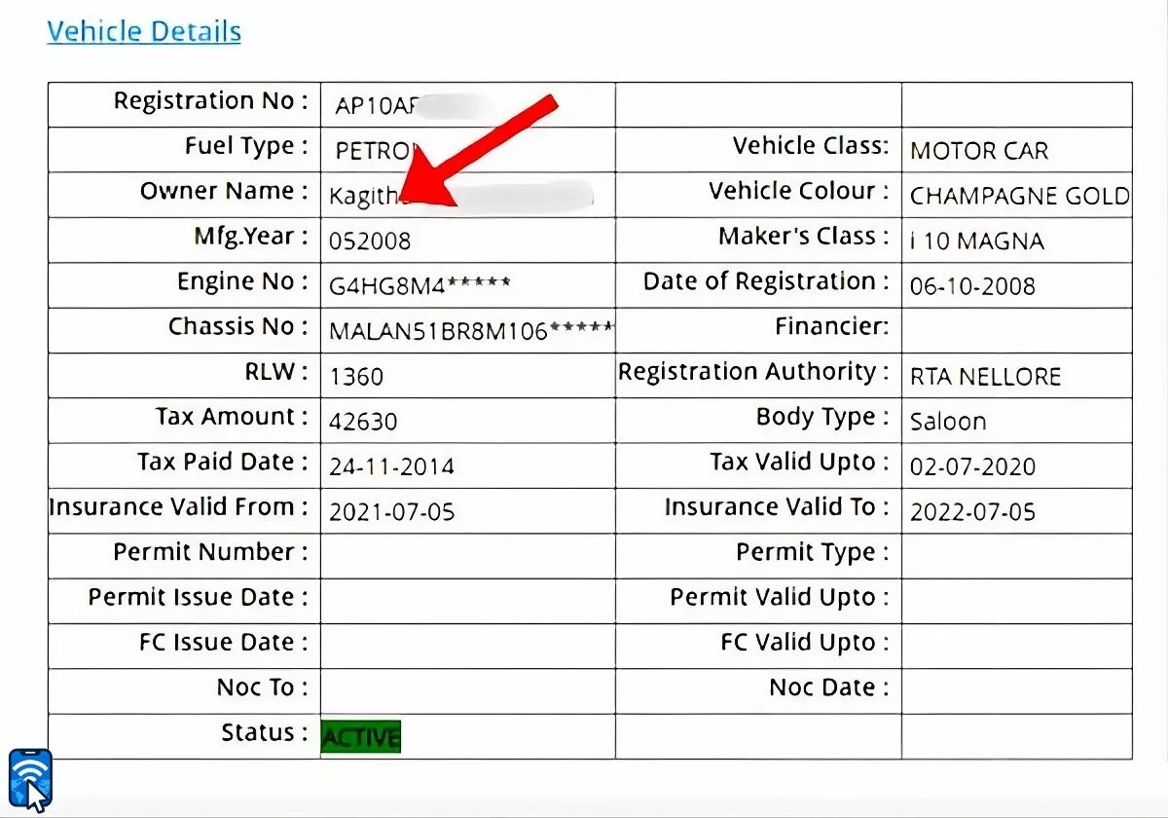Select the Body Type Saloon value

[x=946, y=422]
